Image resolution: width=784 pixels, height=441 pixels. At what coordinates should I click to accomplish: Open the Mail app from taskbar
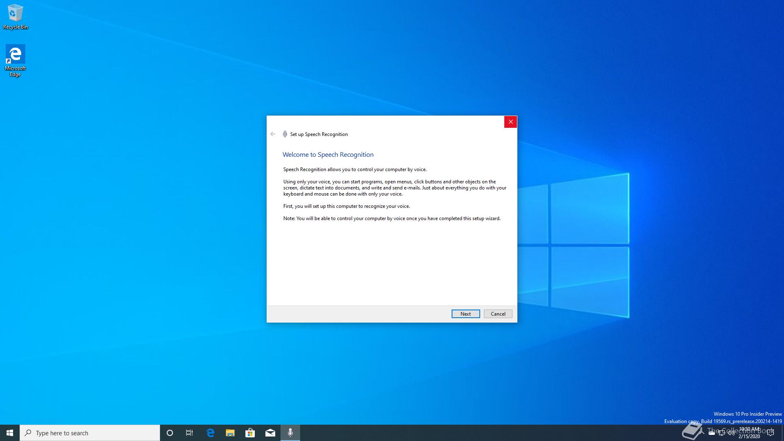pos(270,433)
